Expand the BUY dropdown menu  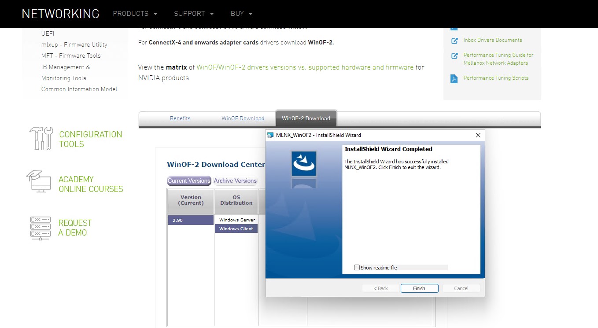click(x=242, y=14)
